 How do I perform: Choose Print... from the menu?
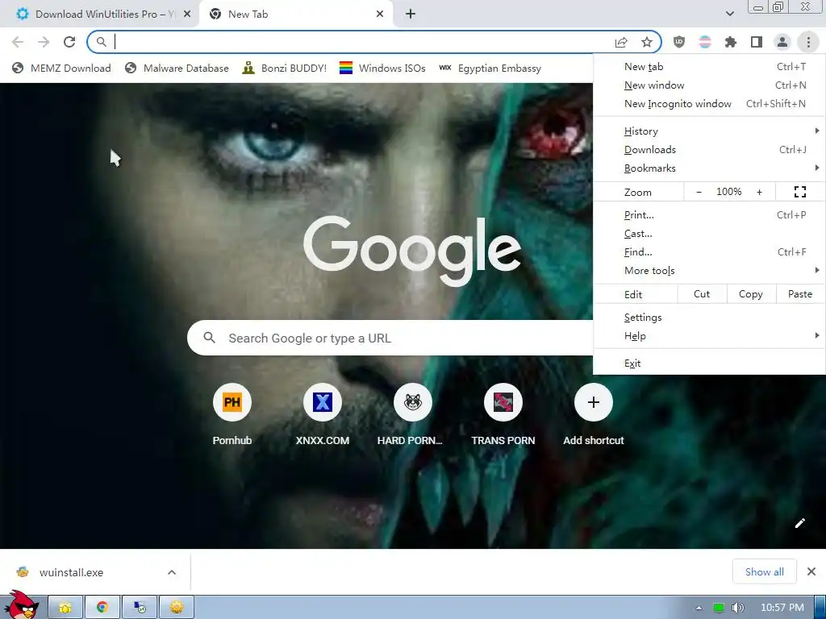(x=709, y=214)
